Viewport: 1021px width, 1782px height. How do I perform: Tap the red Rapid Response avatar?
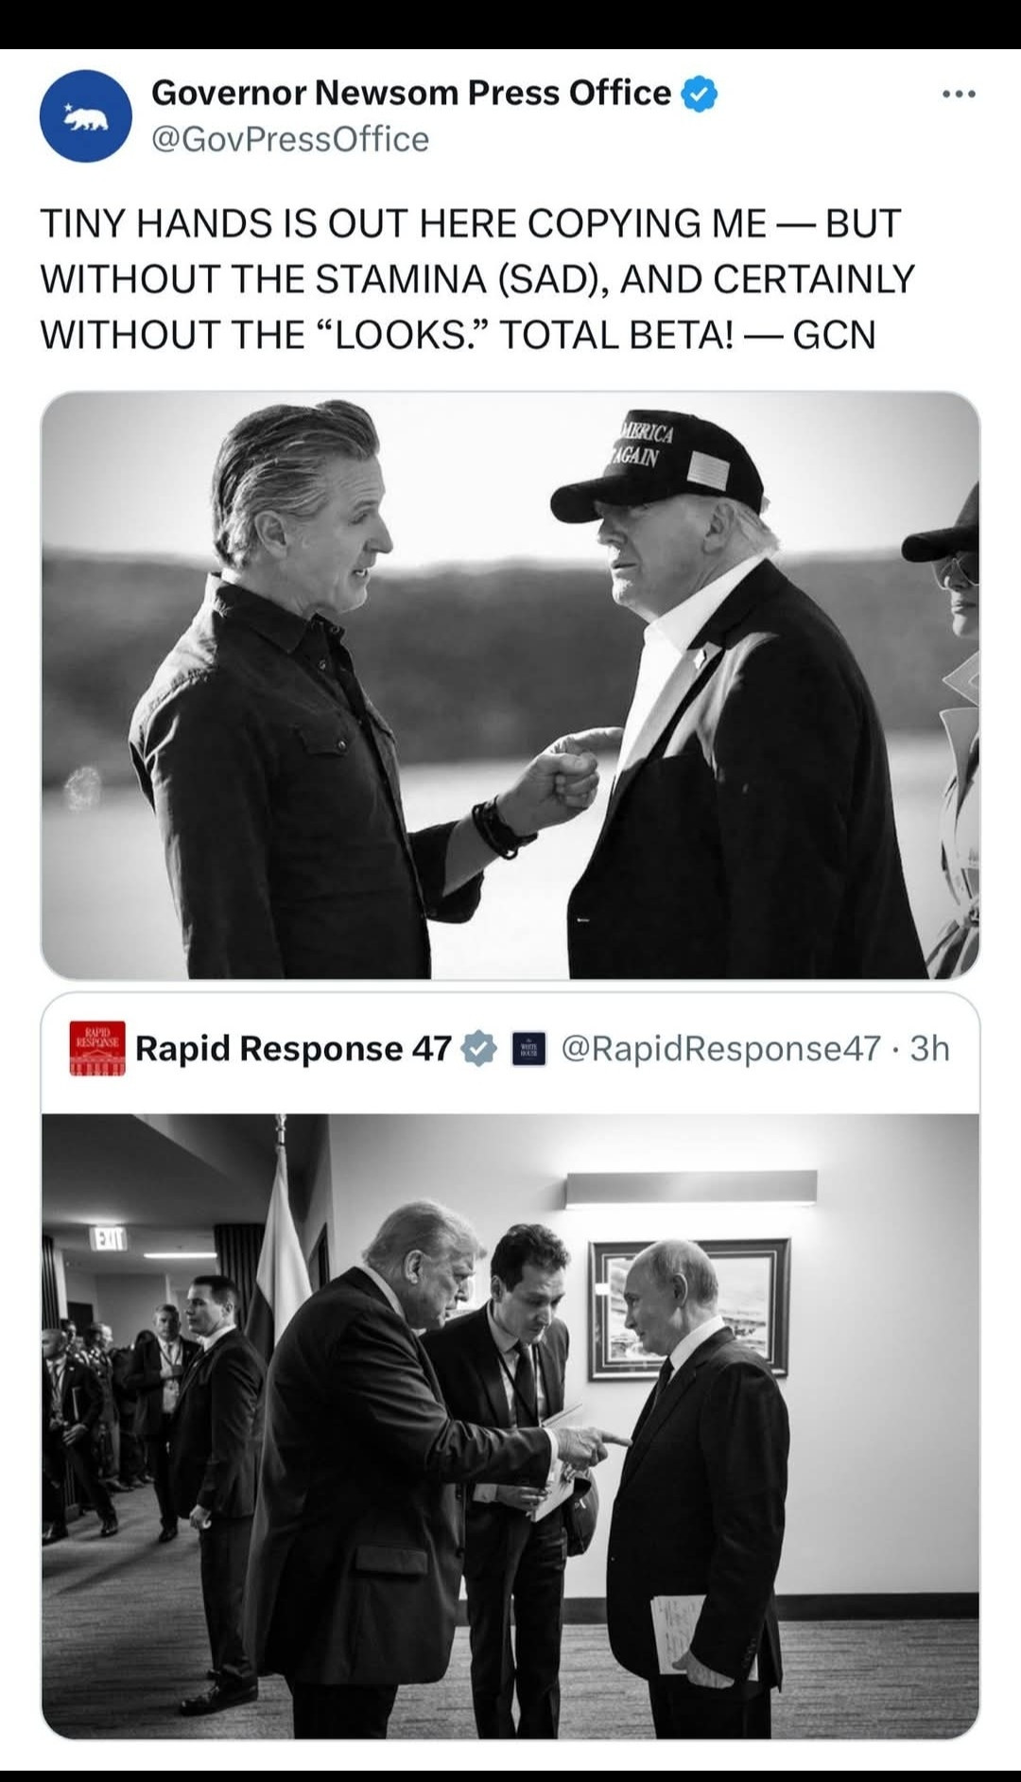tap(97, 1048)
